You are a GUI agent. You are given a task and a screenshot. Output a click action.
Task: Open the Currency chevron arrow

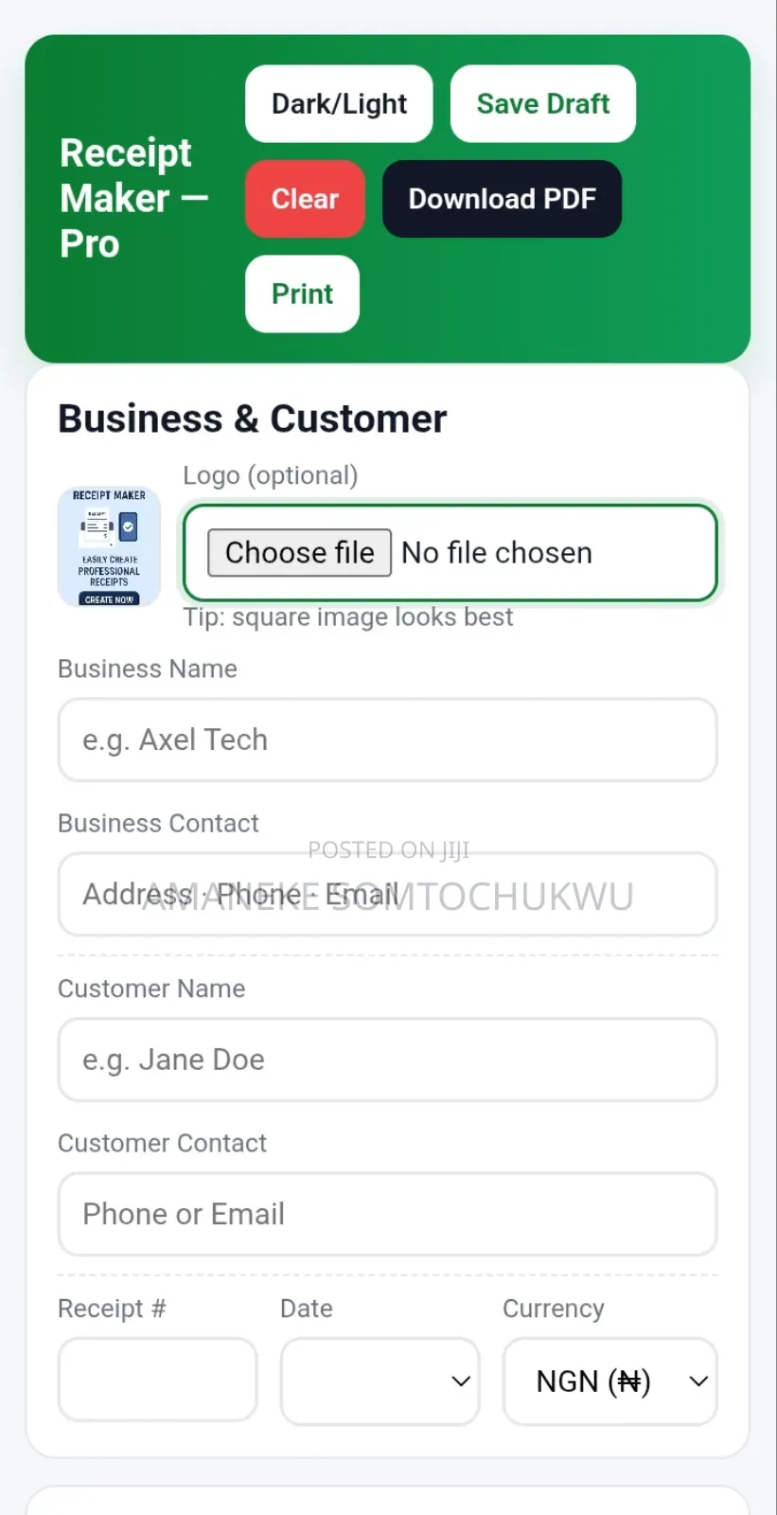tap(698, 1381)
